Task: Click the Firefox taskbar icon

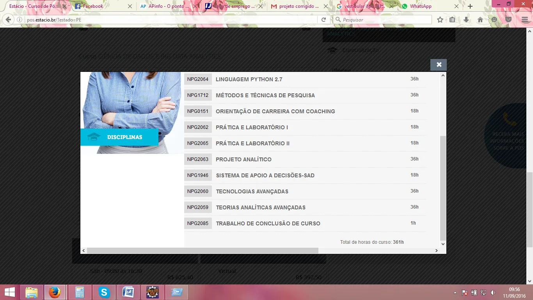Action: pos(55,292)
